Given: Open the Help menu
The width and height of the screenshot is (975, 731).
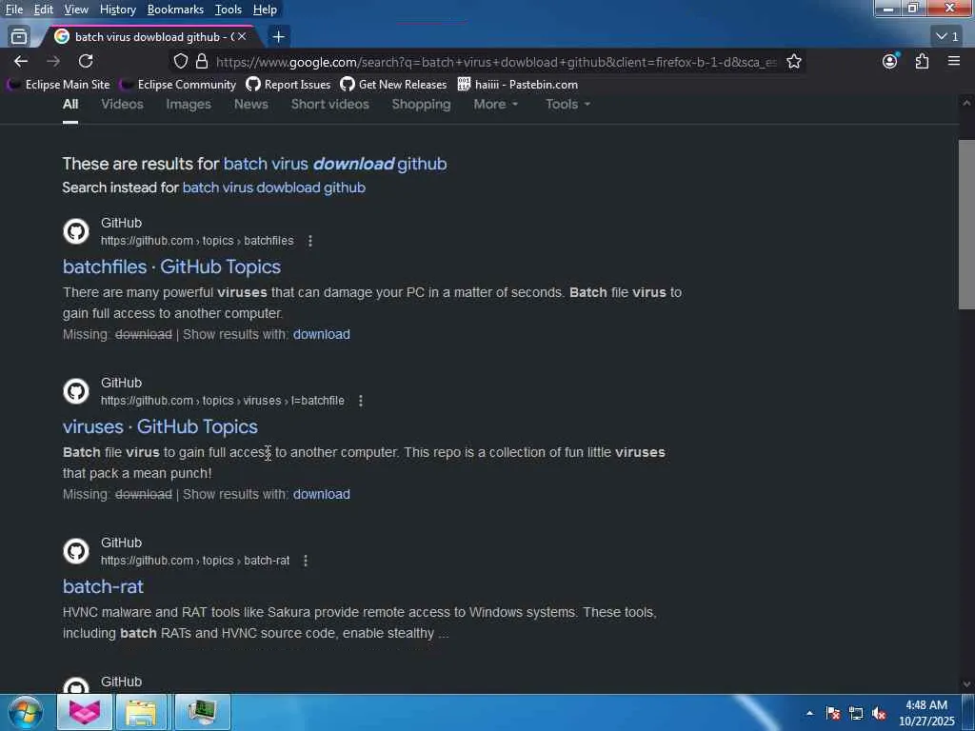Looking at the screenshot, I should (x=265, y=10).
